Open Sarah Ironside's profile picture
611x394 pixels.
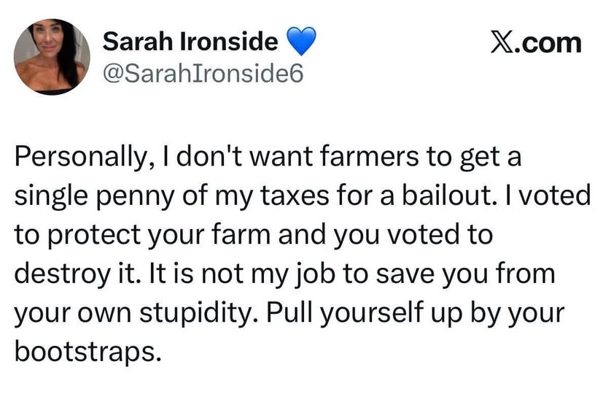point(52,57)
